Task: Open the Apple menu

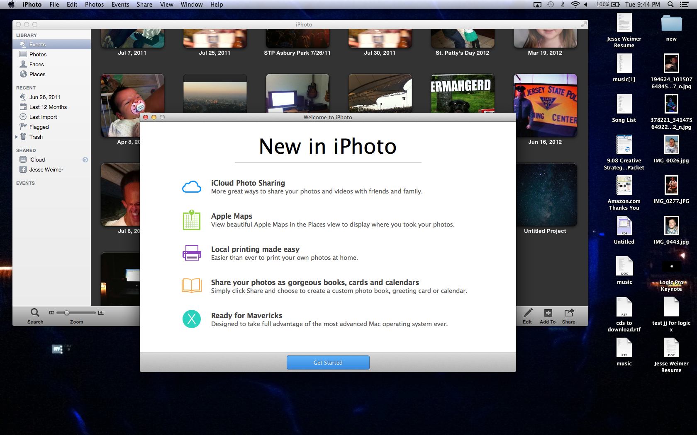Action: pyautogui.click(x=11, y=5)
